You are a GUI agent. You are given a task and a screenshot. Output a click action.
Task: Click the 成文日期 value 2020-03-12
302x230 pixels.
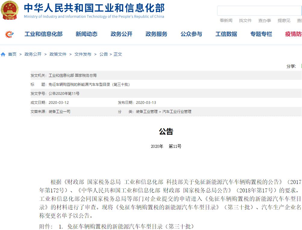click(59, 103)
